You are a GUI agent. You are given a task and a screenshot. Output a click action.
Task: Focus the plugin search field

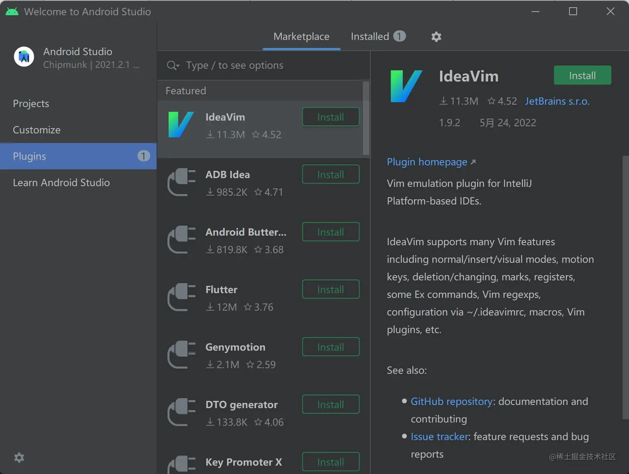click(x=264, y=65)
